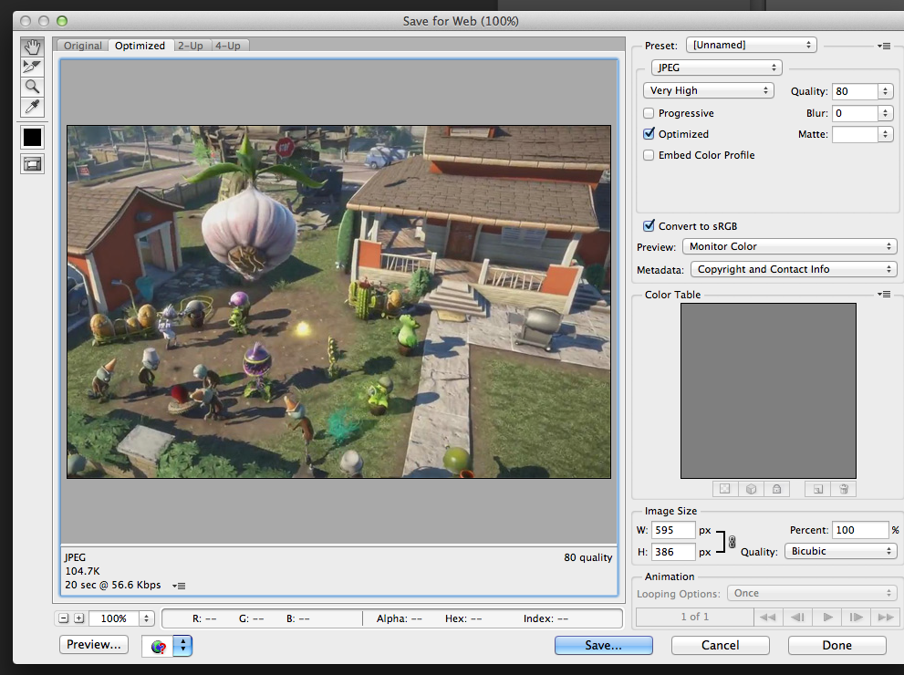Image resolution: width=904 pixels, height=675 pixels.
Task: Toggle Convert to sRGB checkbox
Action: [x=649, y=226]
